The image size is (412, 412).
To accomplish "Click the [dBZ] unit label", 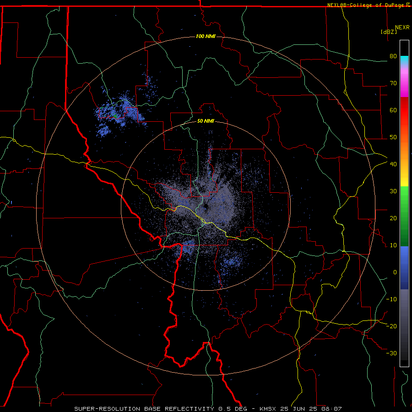I will point(389,32).
